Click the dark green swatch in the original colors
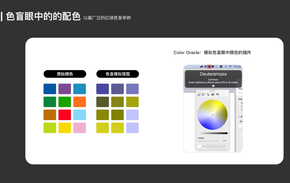 point(50,102)
